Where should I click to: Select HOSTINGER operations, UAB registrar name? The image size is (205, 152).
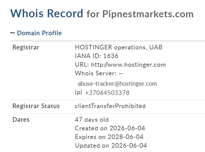[x=119, y=47]
